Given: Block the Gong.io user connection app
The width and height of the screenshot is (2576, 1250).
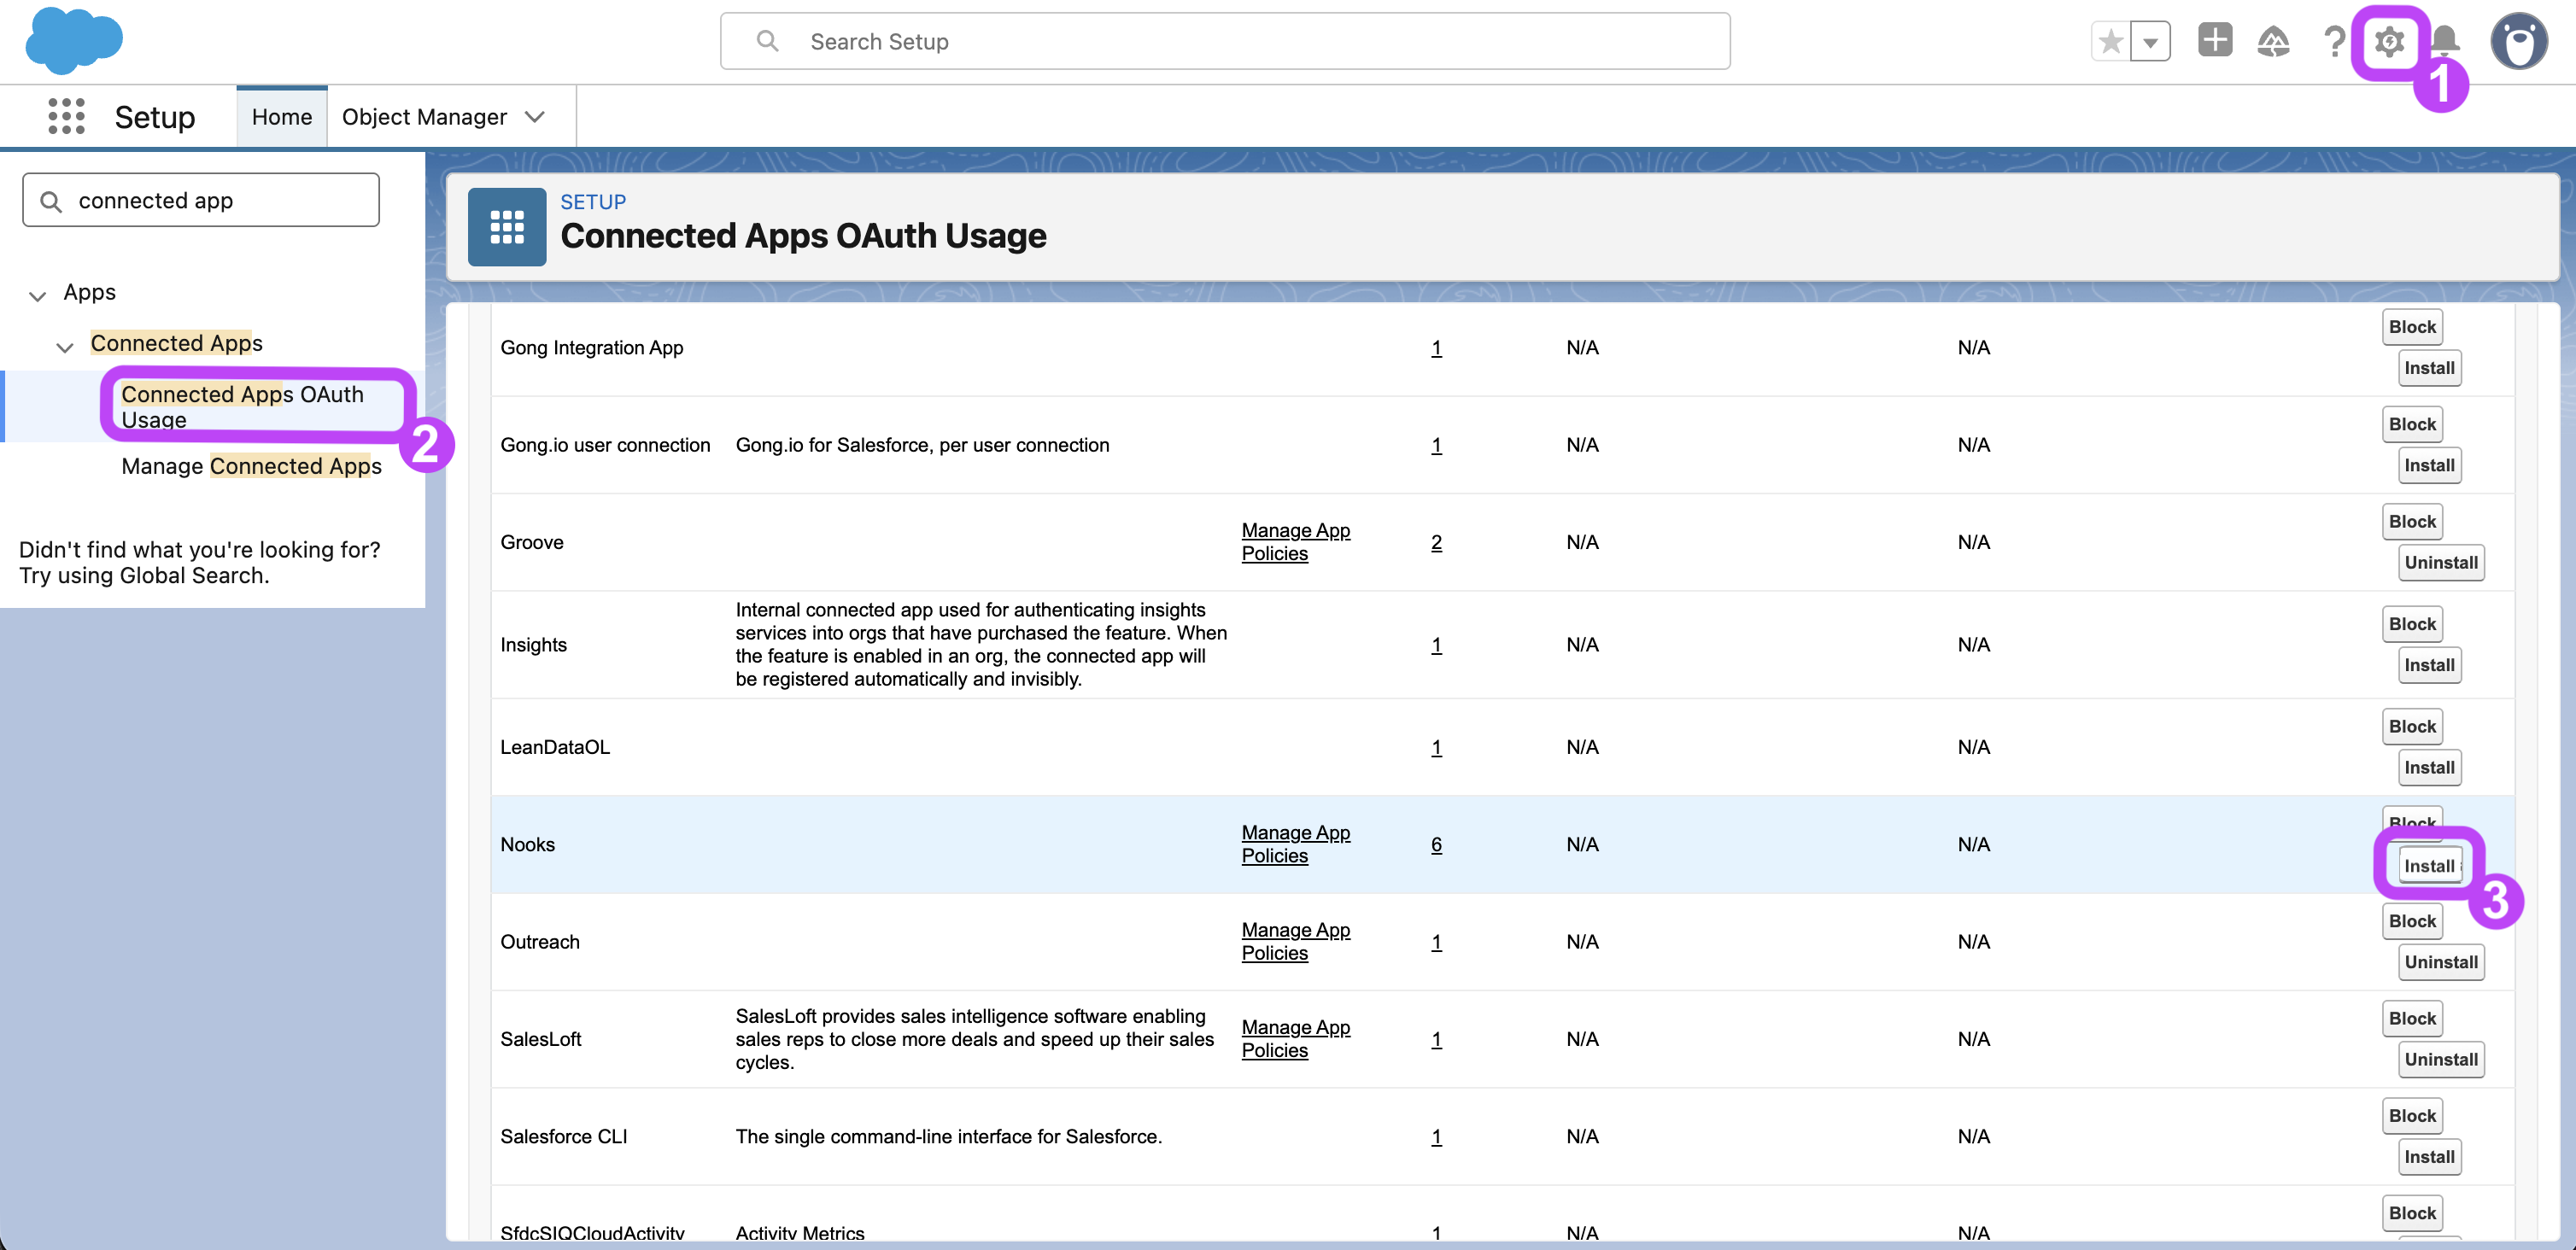Looking at the screenshot, I should click(x=2412, y=424).
